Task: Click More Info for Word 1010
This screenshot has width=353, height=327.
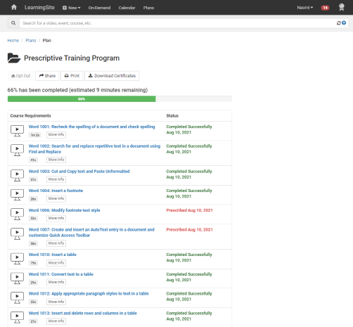Action: (x=56, y=263)
